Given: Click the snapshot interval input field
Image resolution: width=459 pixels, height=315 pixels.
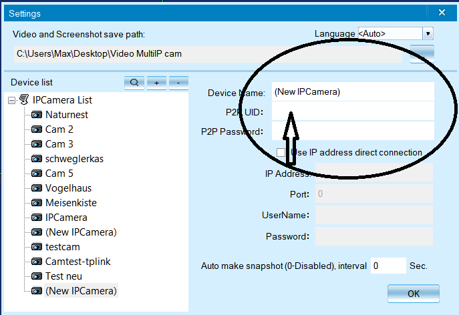Looking at the screenshot, I should tap(388, 266).
